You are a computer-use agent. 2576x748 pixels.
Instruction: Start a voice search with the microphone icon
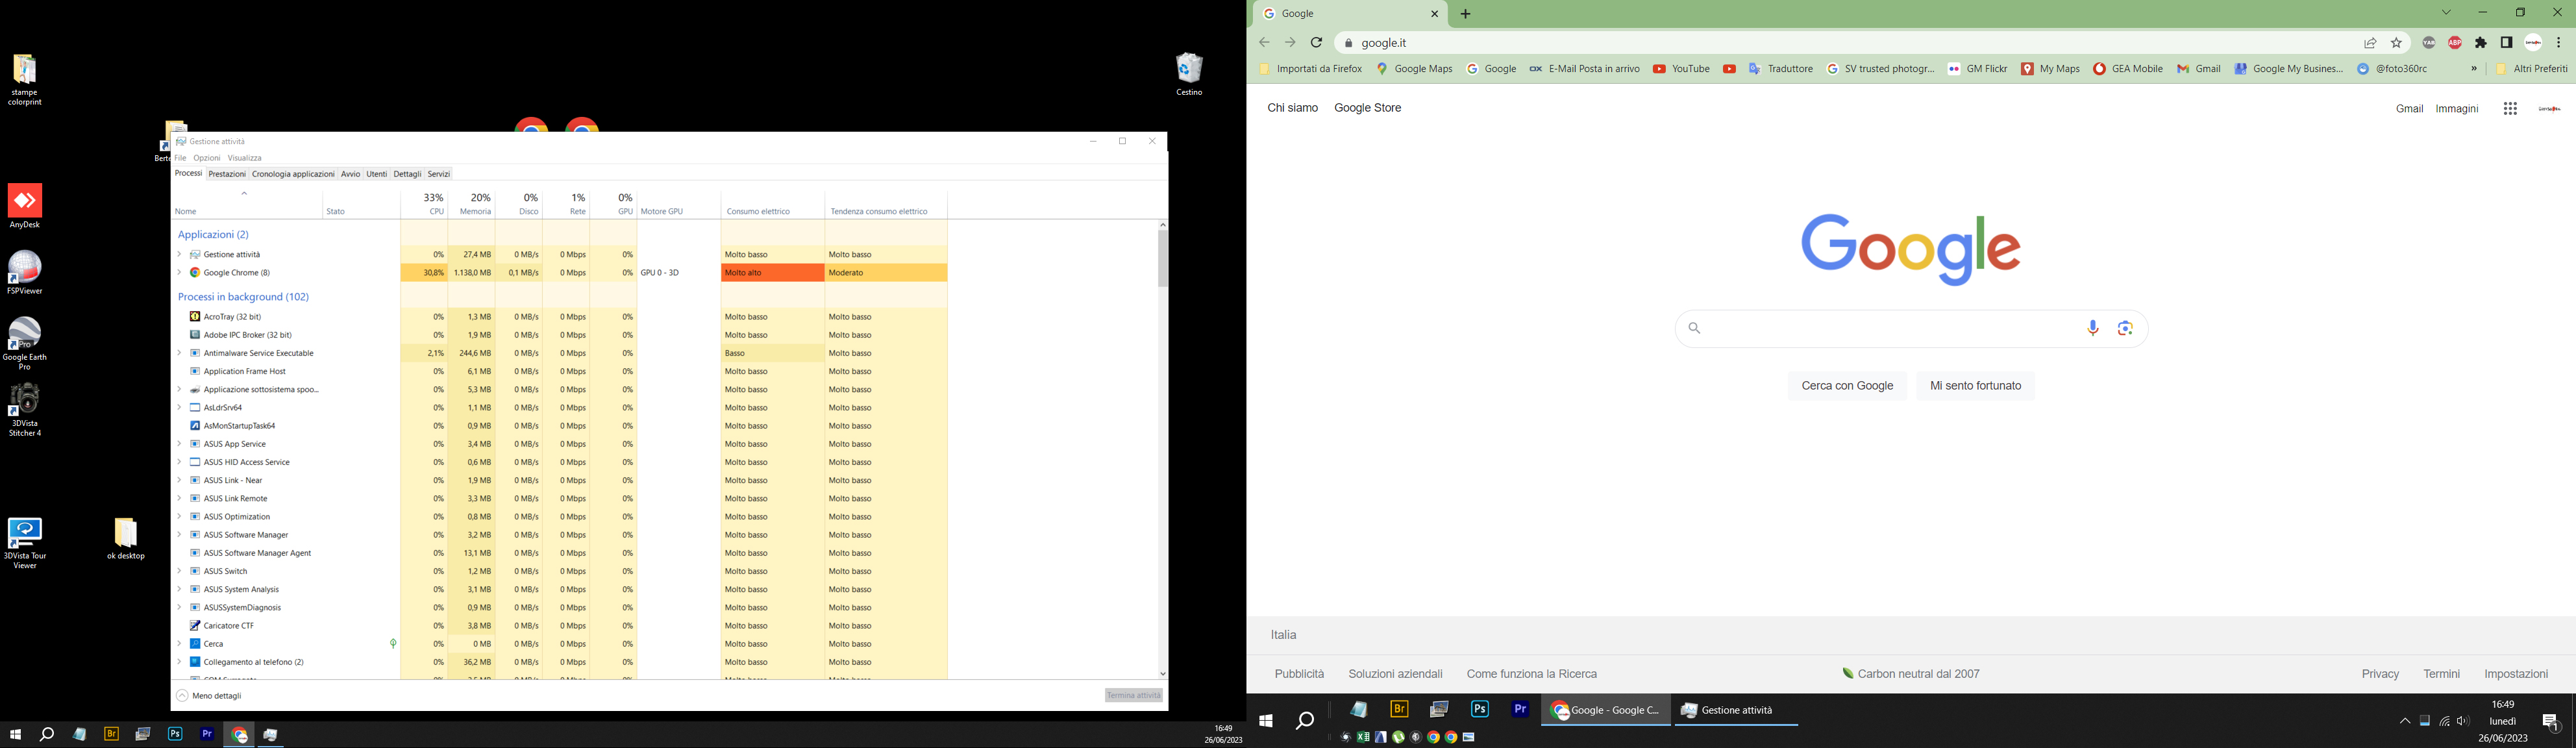pyautogui.click(x=2093, y=328)
